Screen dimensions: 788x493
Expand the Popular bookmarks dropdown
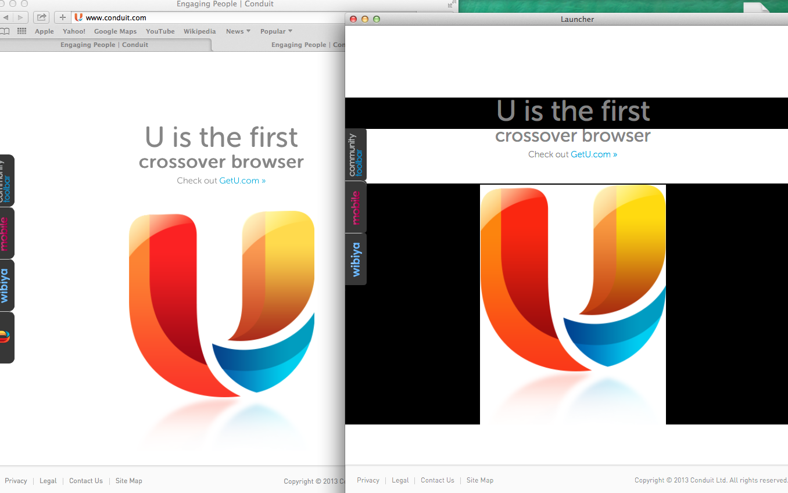[x=276, y=31]
